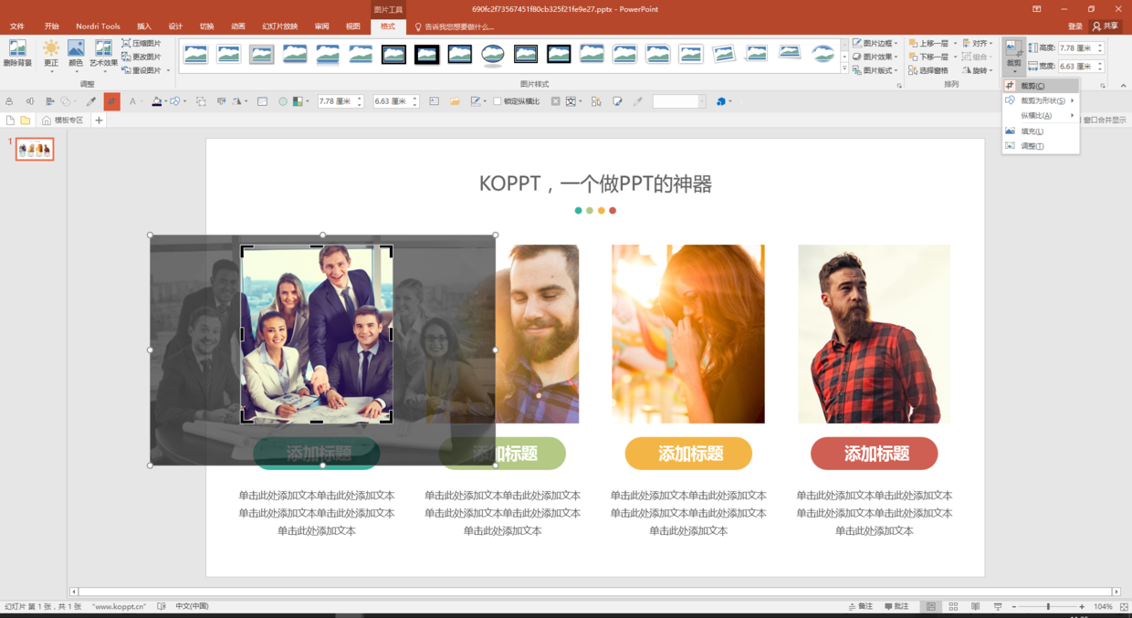Click the blue cube dropdown icon in toolbar
1132x618 pixels.
(724, 101)
